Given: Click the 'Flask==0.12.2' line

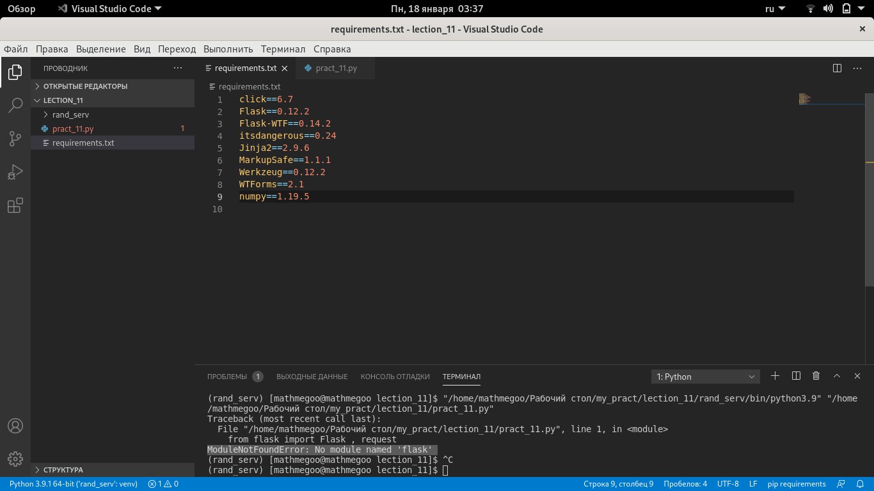Looking at the screenshot, I should point(274,111).
